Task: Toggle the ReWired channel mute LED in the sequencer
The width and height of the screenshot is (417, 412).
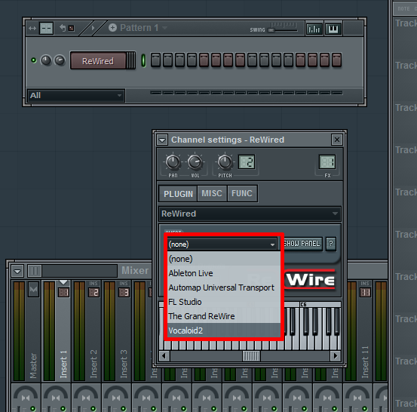Action: tap(33, 60)
